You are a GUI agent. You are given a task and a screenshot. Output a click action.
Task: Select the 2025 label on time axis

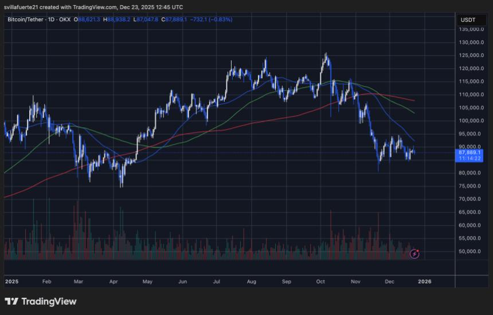(x=11, y=282)
